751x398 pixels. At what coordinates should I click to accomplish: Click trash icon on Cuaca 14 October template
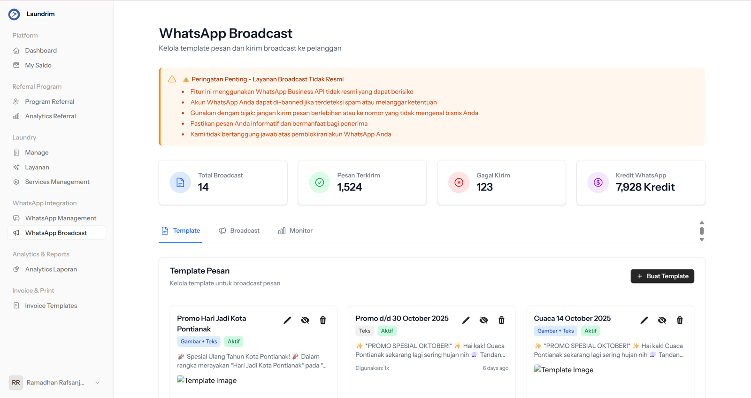tap(680, 320)
